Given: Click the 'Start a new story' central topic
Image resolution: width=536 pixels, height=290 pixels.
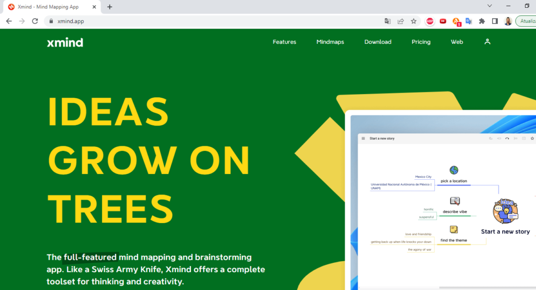Looking at the screenshot, I should [505, 231].
